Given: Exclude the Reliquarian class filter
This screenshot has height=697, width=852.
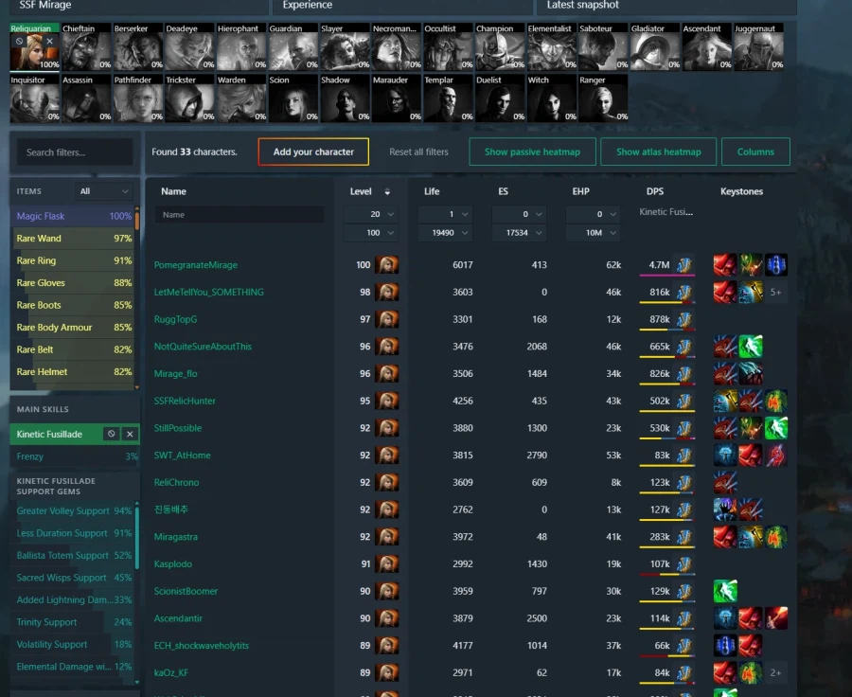Looking at the screenshot, I should pos(20,42).
